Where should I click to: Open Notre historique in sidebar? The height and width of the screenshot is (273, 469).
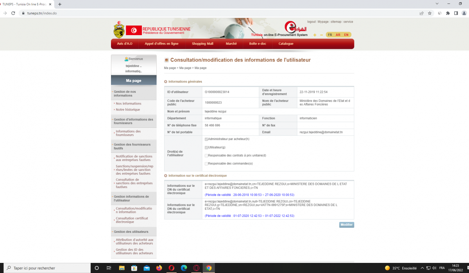click(x=128, y=110)
